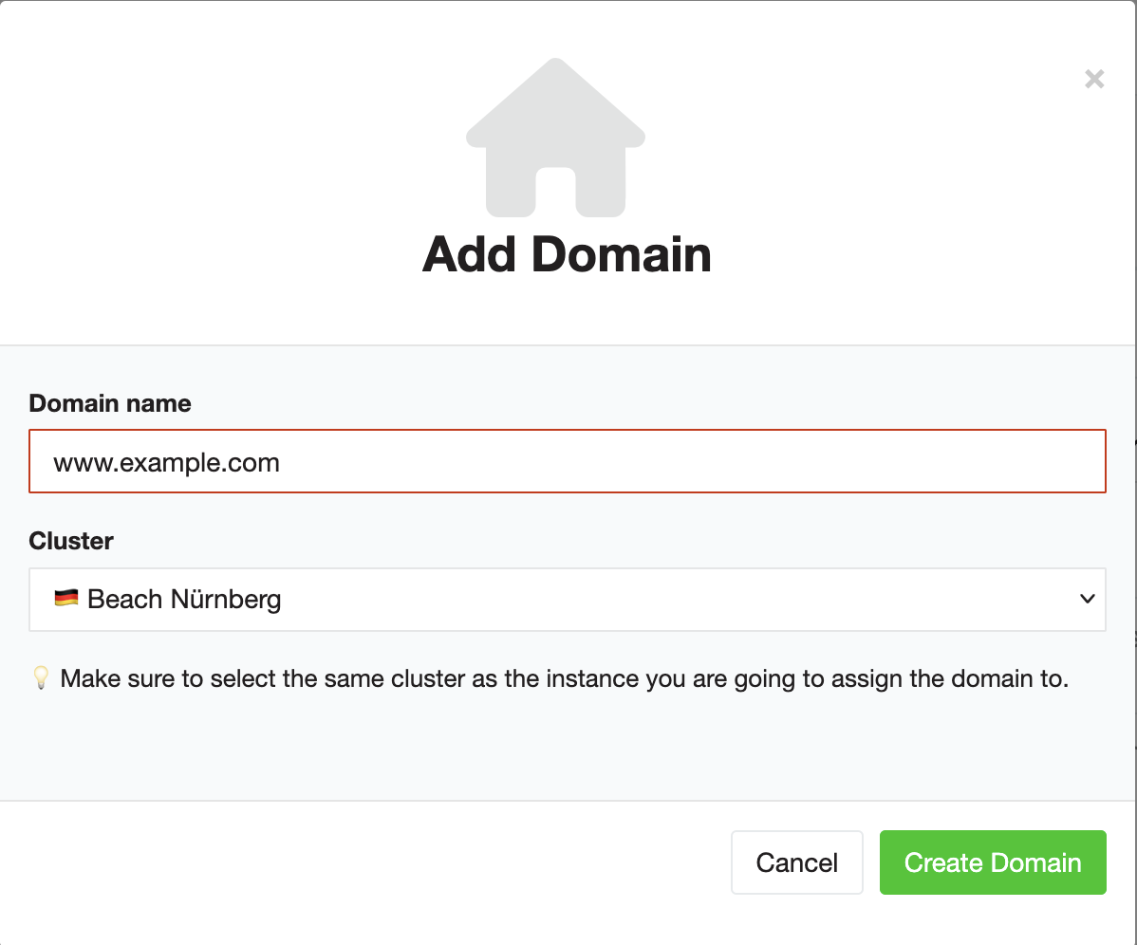Screen dimensions: 1137x945
Task: Click the empty gray area below the hint
Action: tap(568, 750)
